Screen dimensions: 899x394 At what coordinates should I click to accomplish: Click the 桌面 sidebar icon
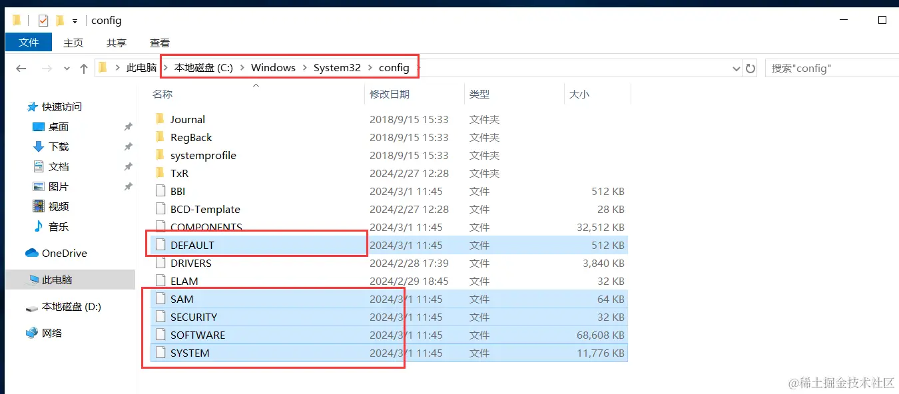pos(39,126)
